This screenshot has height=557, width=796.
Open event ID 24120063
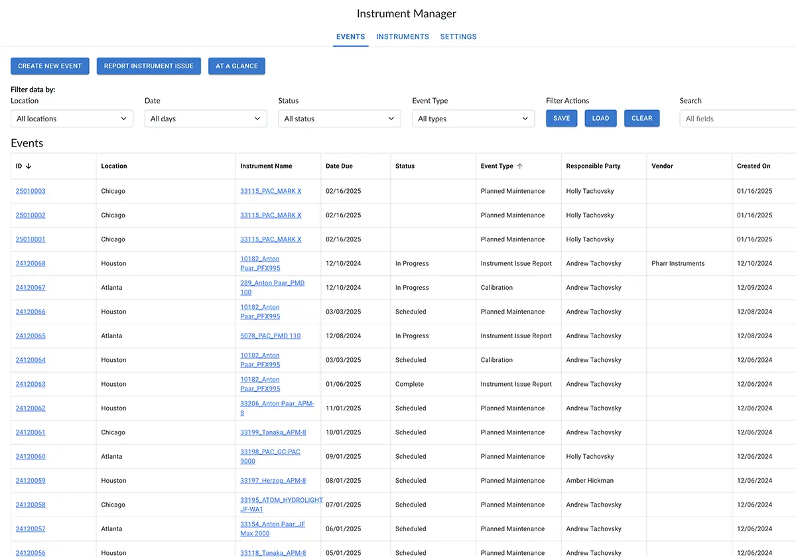[31, 384]
